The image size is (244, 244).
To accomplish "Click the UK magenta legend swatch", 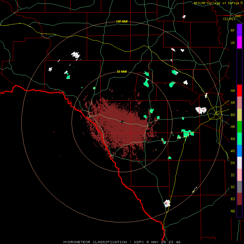I will click(x=239, y=43).
